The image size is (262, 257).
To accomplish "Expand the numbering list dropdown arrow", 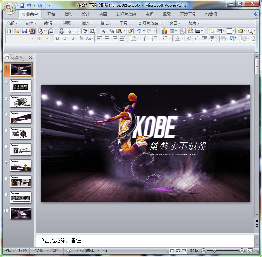I will coord(160,39).
